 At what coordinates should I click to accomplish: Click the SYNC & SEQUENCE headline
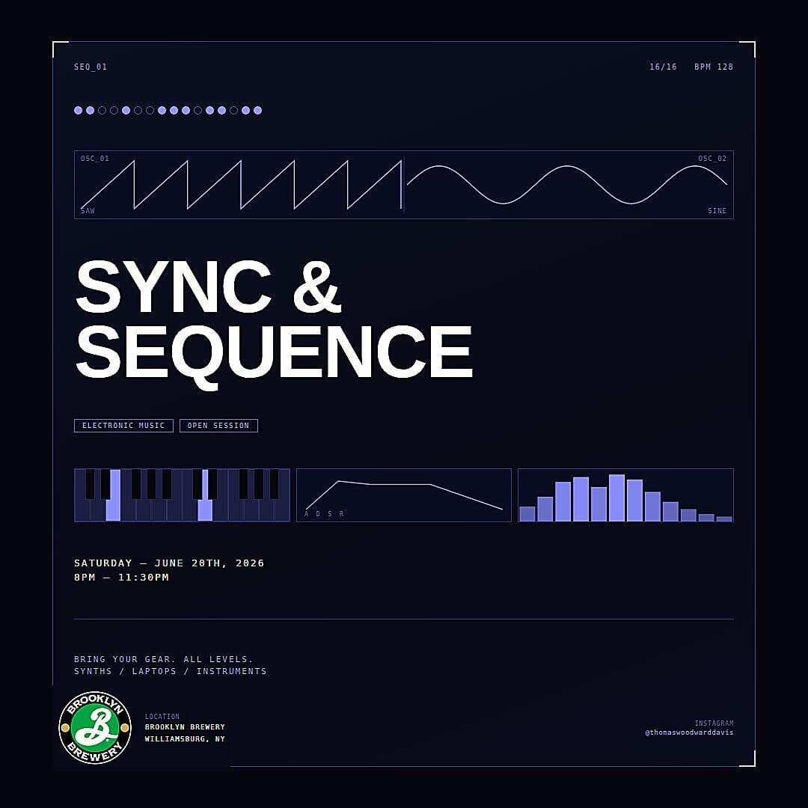point(274,324)
